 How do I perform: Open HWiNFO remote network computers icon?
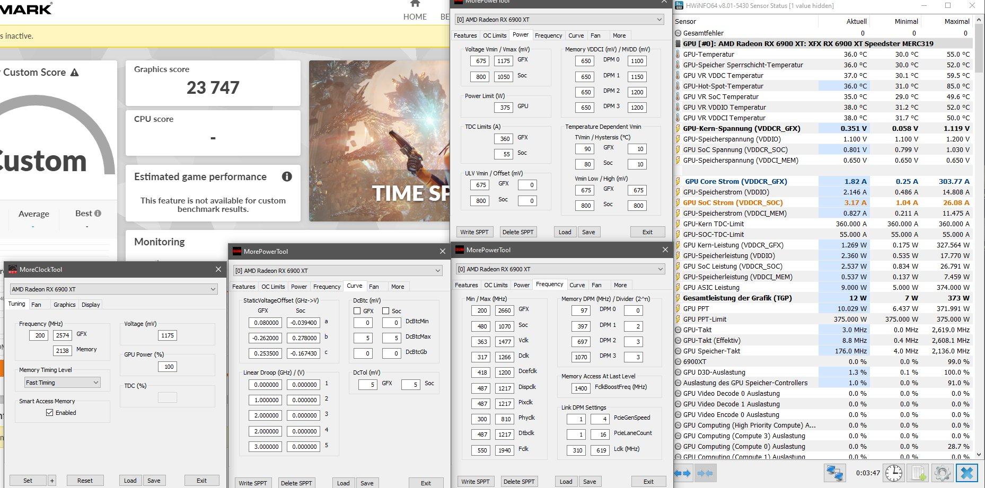pos(835,473)
